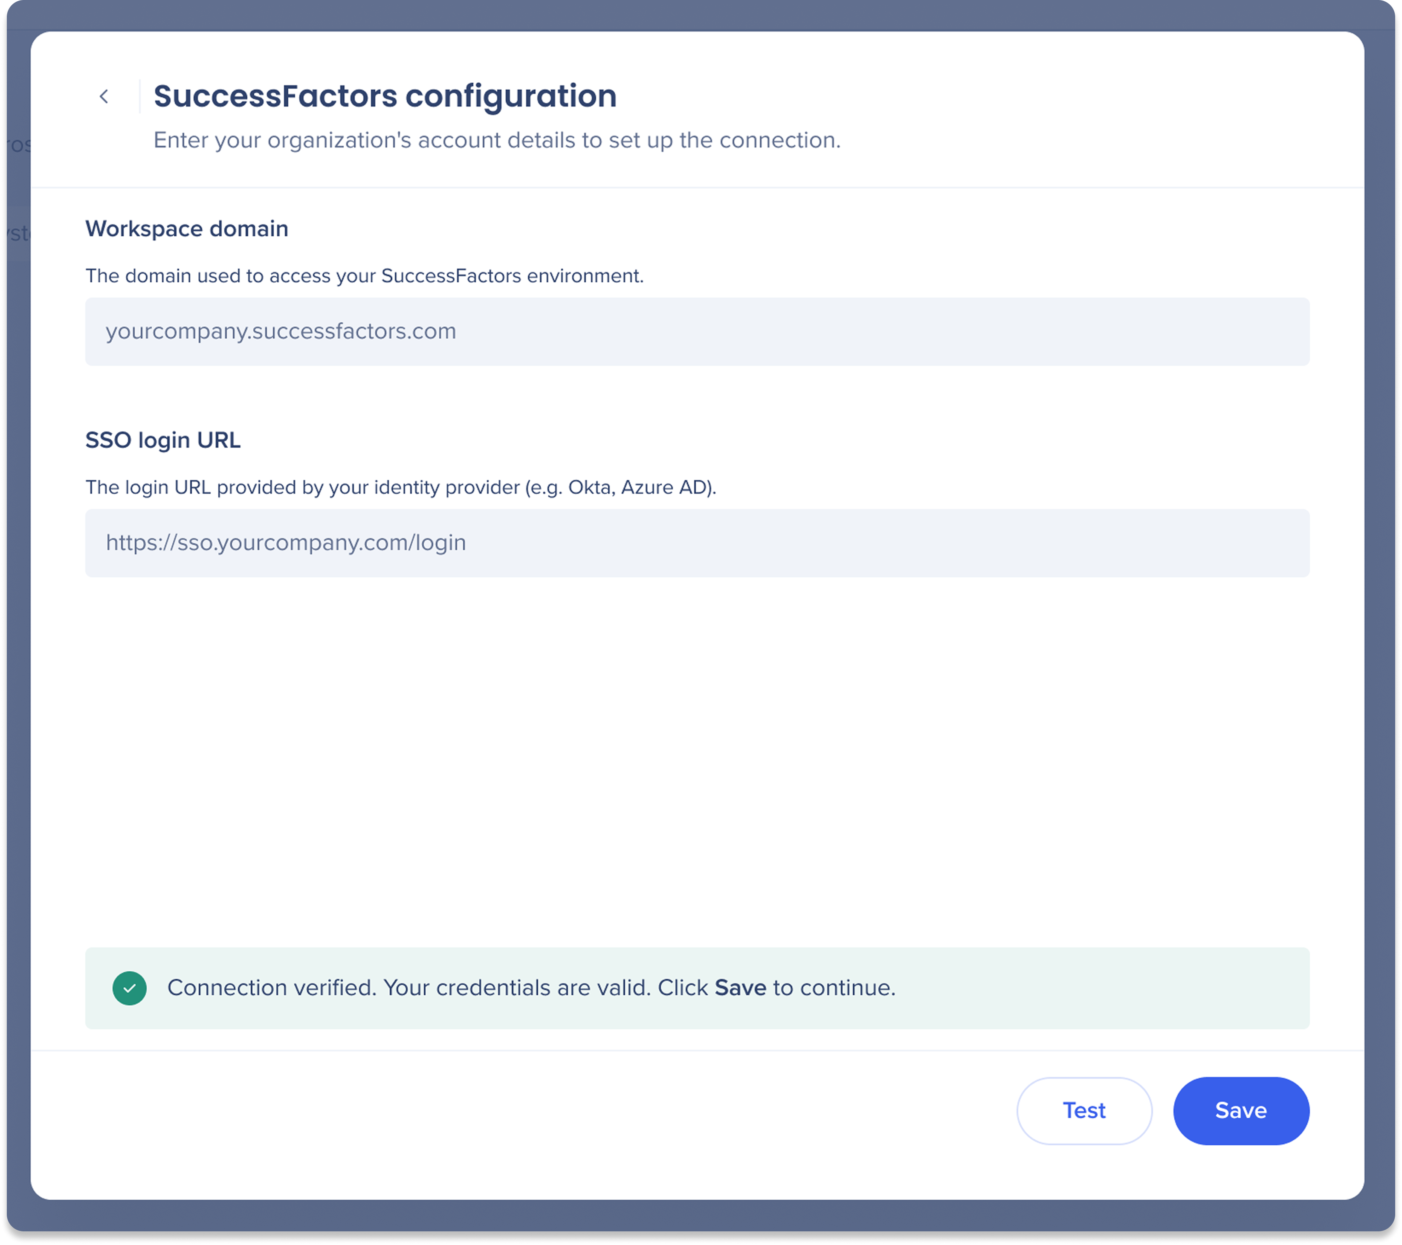The image size is (1402, 1245).
Task: Click the Test button
Action: click(1084, 1111)
